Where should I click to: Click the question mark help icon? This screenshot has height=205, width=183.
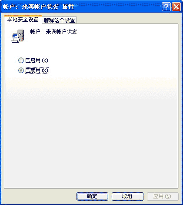[166, 7]
